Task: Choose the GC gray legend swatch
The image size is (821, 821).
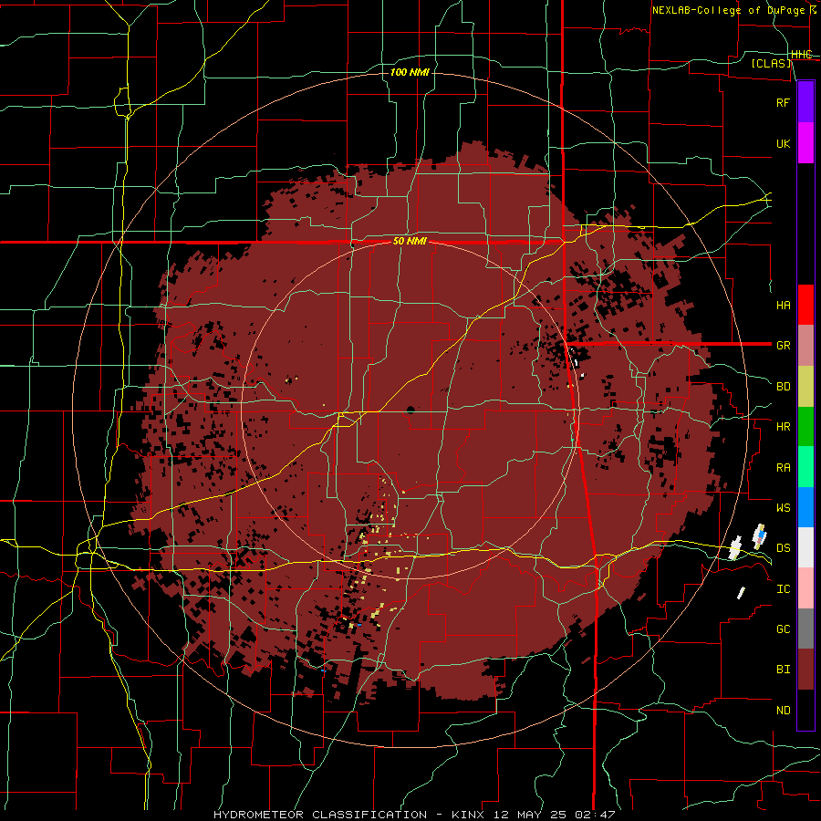Action: [805, 629]
